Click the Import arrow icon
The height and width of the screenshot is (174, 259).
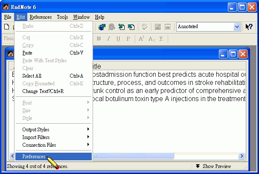pos(122,27)
